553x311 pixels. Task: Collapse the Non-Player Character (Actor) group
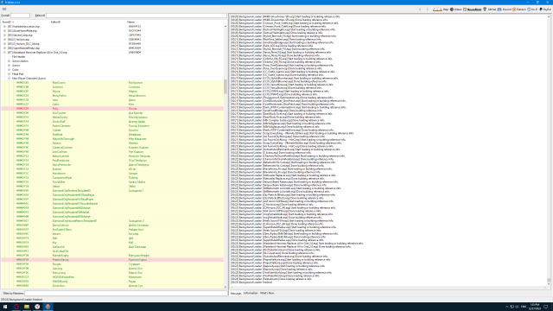coord(10,79)
